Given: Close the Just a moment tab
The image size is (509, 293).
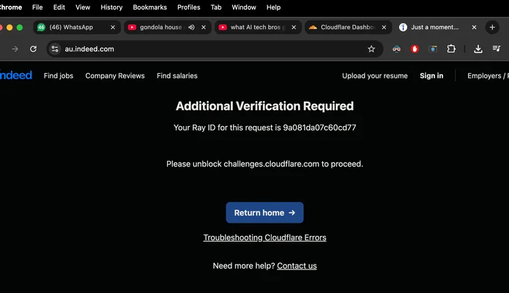Looking at the screenshot, I should coord(475,27).
